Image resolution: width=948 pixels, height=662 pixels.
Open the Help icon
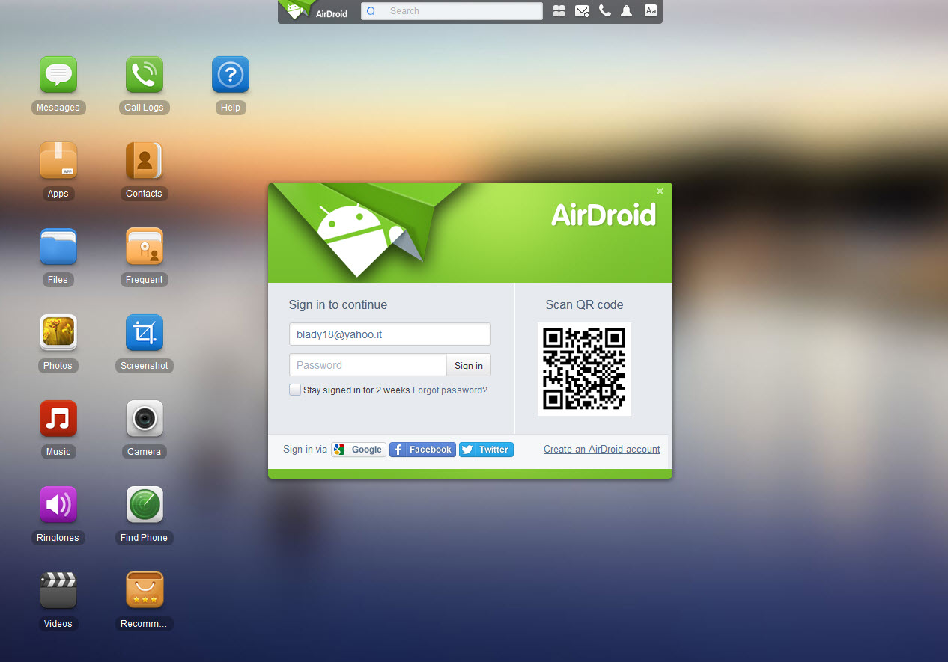pyautogui.click(x=231, y=75)
